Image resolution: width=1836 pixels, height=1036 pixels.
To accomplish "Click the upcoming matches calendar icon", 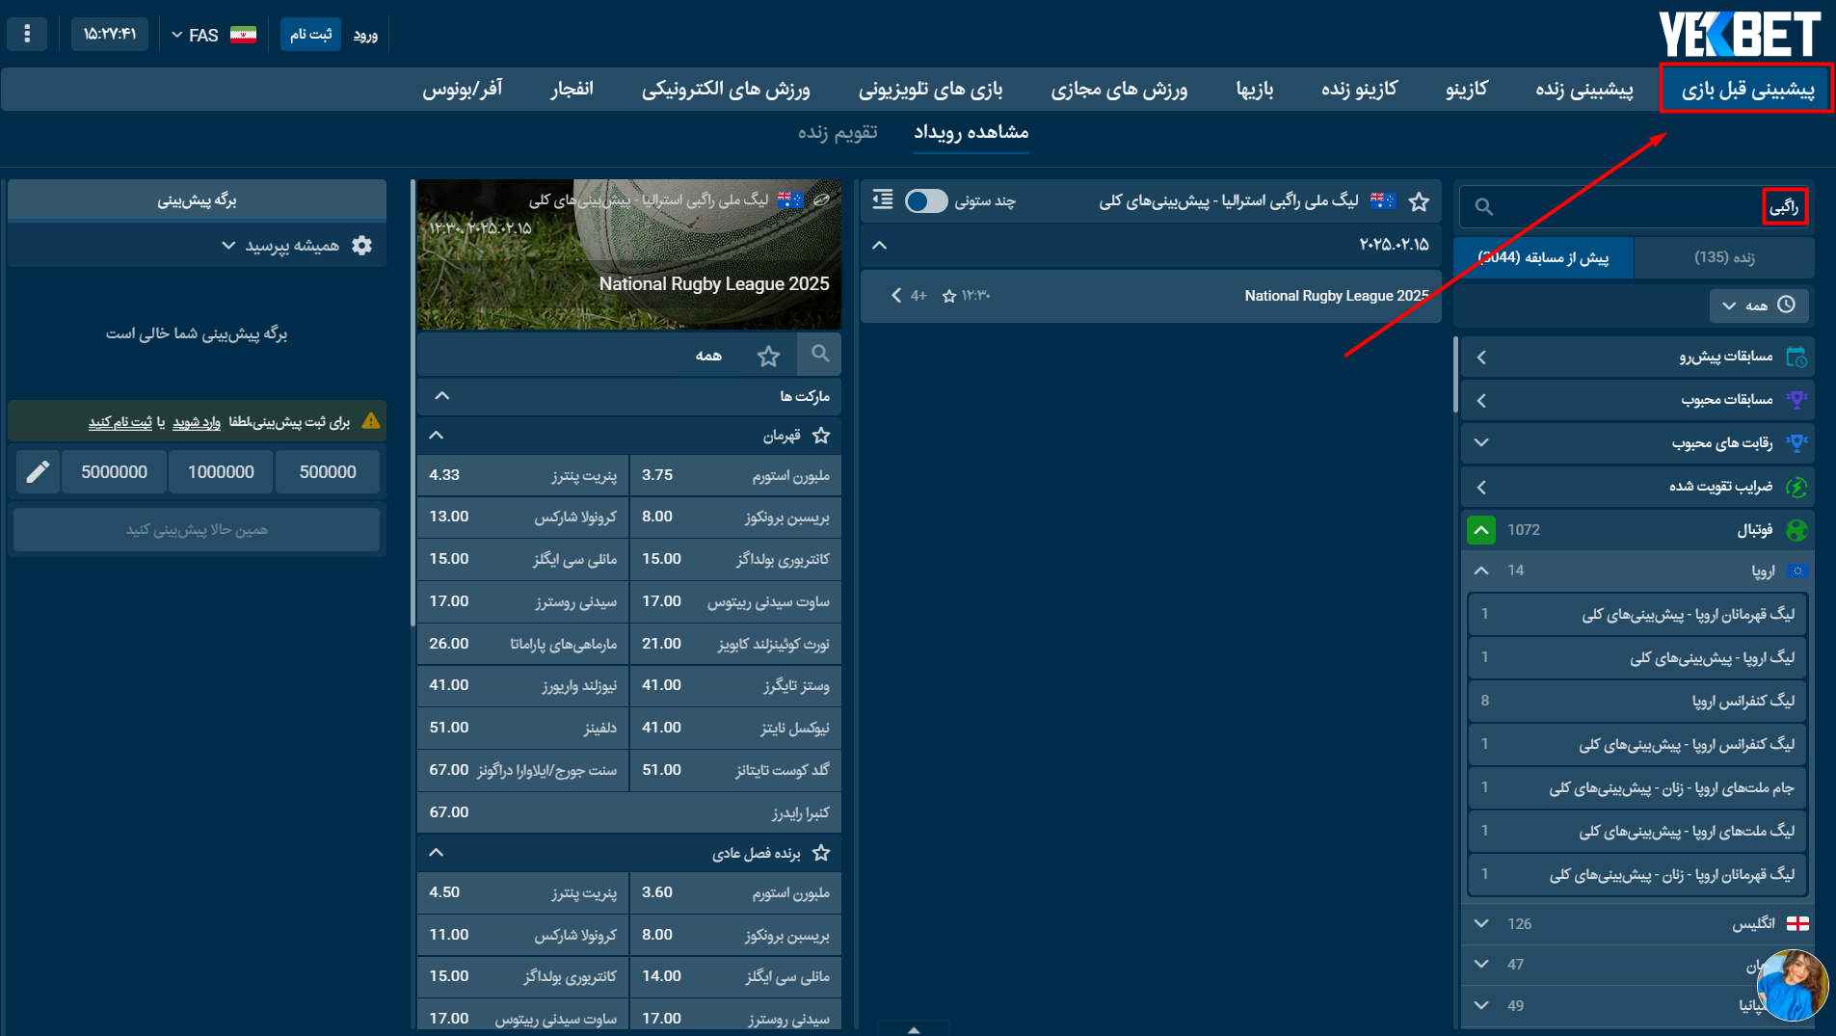I will (x=1796, y=357).
